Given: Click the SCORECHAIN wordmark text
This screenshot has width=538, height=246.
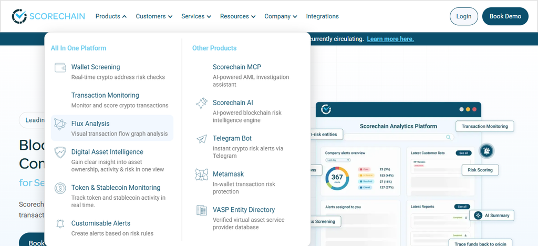Looking at the screenshot, I should click(57, 16).
